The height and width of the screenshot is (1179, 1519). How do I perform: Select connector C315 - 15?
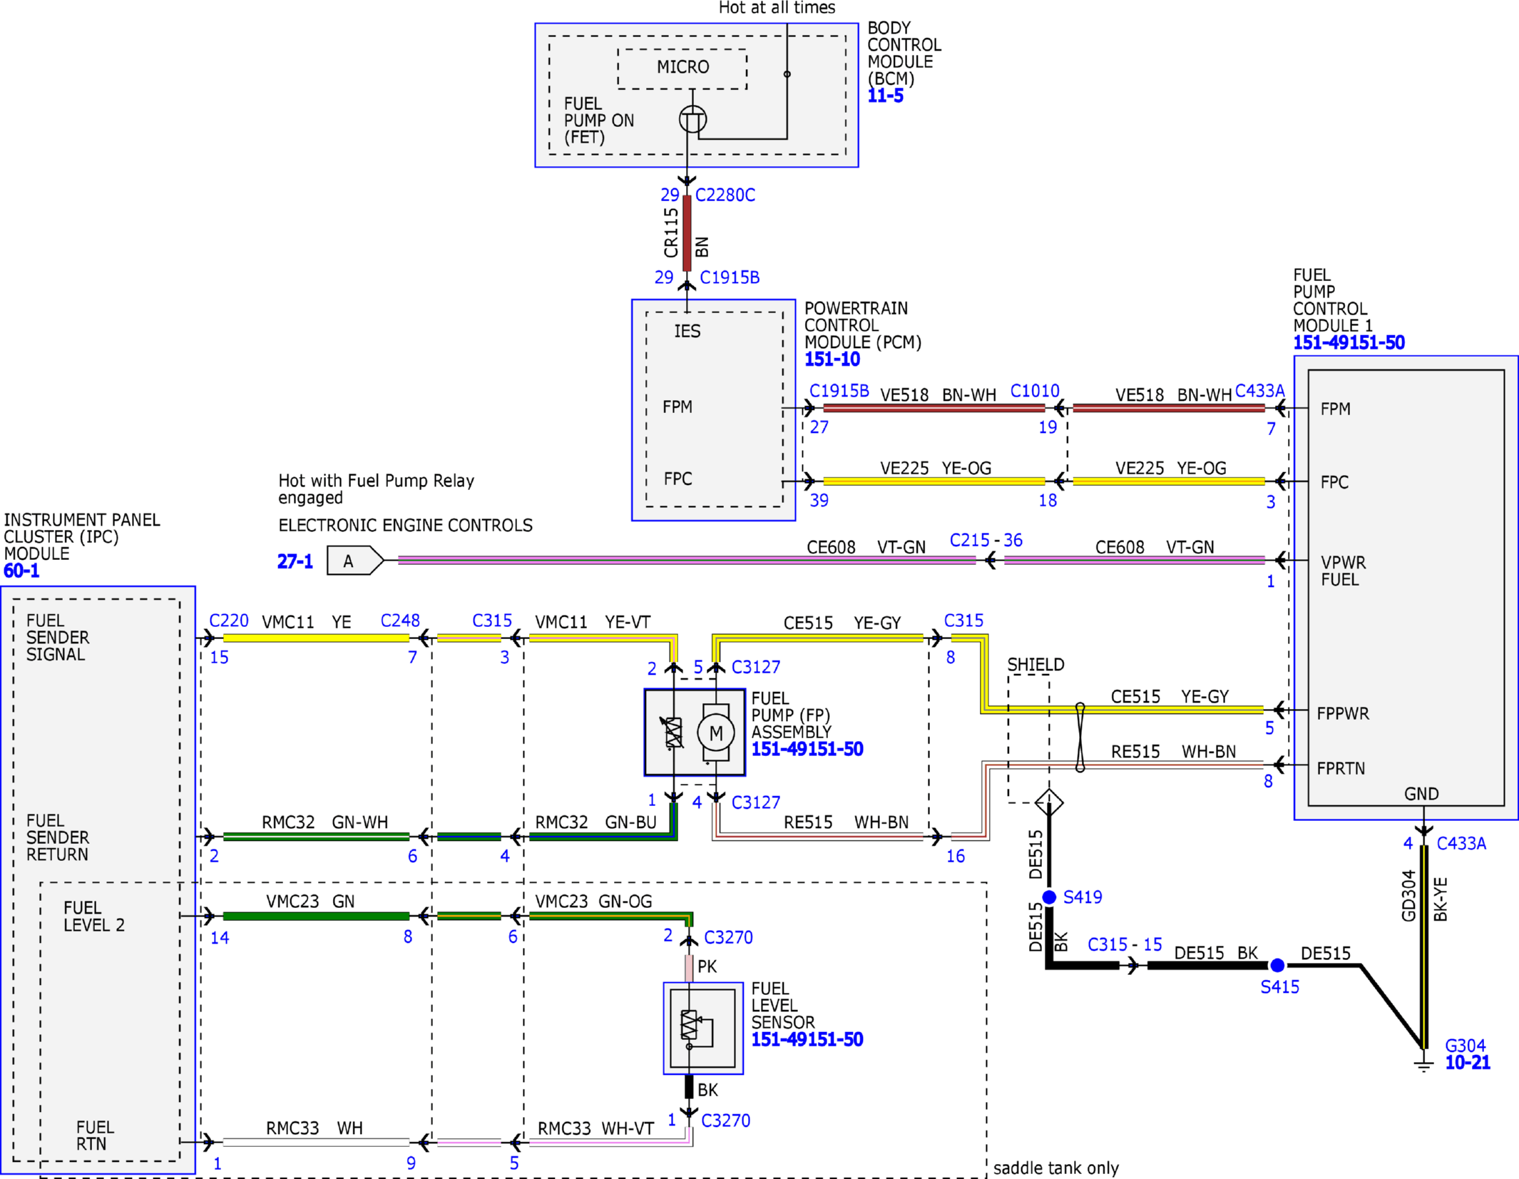coord(1125,945)
